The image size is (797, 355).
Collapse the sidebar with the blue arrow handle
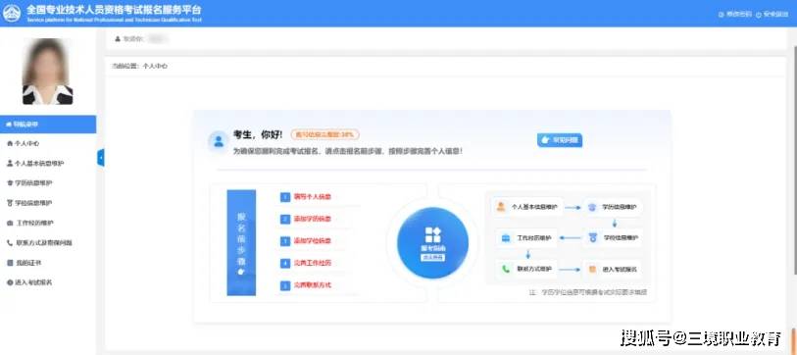point(101,158)
